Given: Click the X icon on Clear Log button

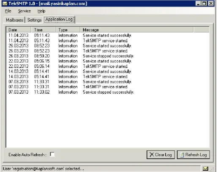Looking at the screenshot, I should pos(152,155).
